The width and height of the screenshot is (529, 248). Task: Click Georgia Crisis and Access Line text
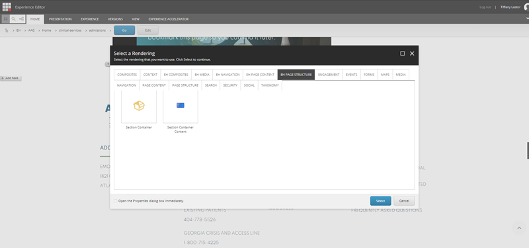tap(222, 233)
